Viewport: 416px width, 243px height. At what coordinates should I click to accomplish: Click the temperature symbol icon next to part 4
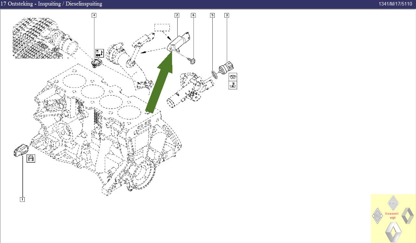tap(99, 53)
